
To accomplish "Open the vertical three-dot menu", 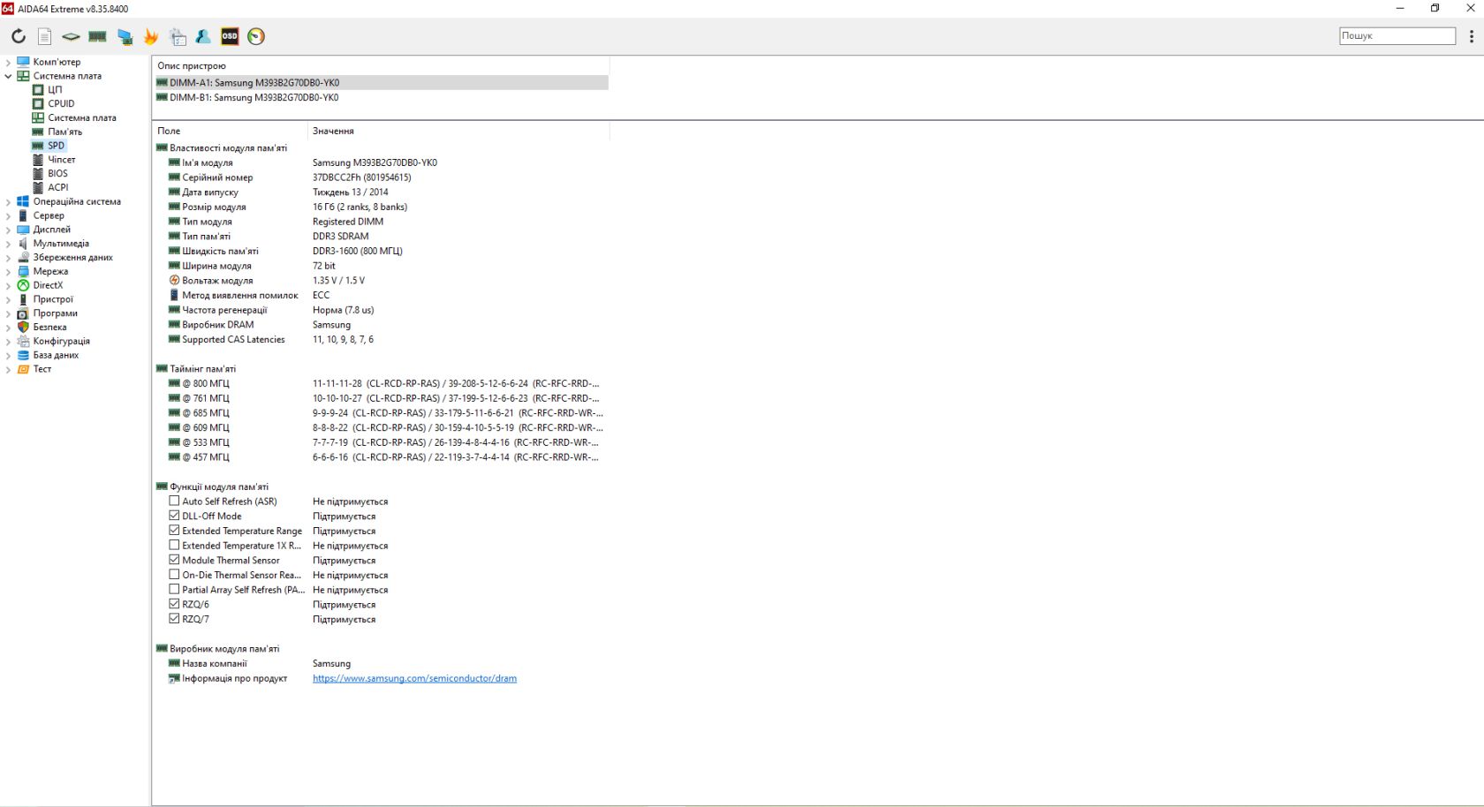I will pos(1471,36).
